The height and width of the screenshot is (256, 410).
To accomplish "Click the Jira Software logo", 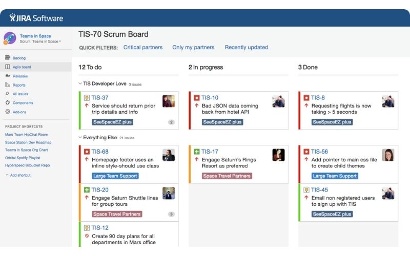I will (x=36, y=18).
